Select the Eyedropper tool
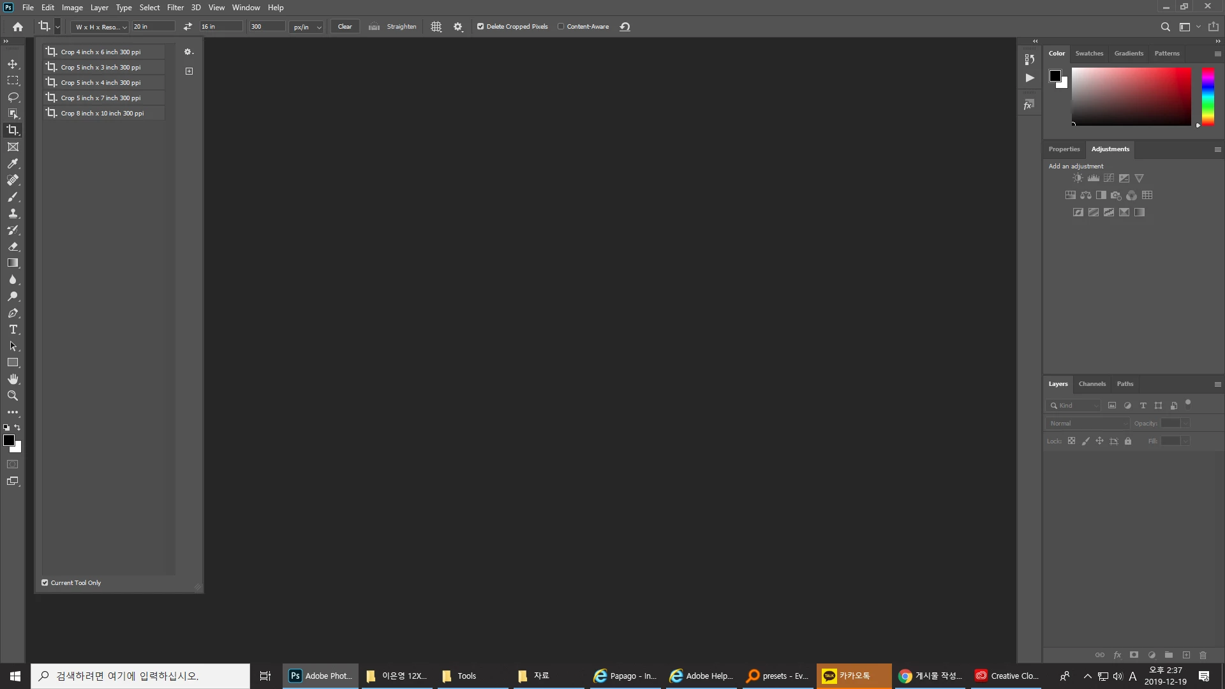Viewport: 1225px width, 689px height. pyautogui.click(x=13, y=163)
